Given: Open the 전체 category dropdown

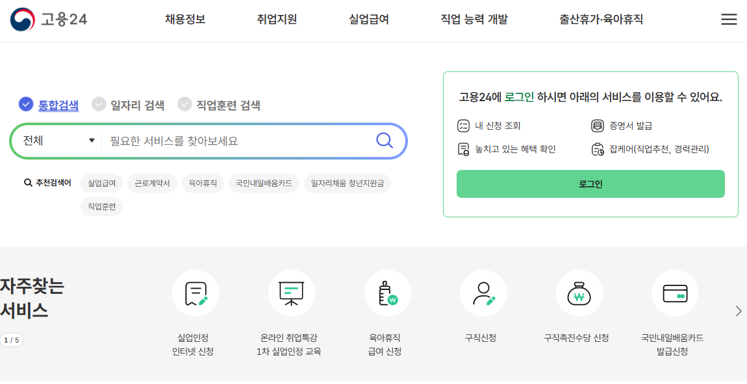Looking at the screenshot, I should [55, 141].
